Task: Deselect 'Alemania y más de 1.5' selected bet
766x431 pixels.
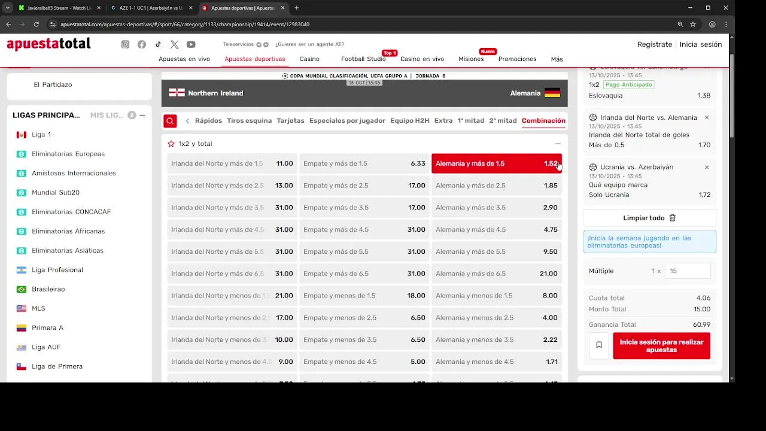Action: [x=497, y=163]
